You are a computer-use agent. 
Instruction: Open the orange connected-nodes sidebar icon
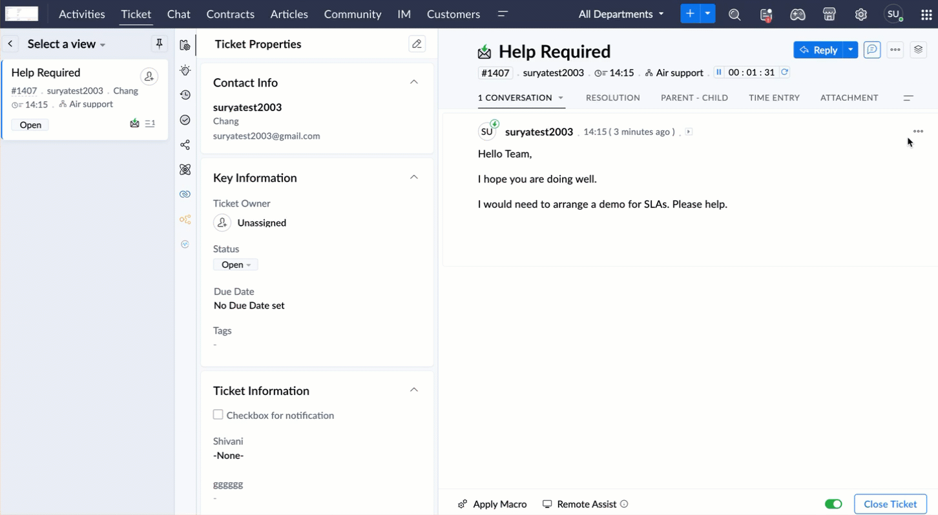(185, 219)
